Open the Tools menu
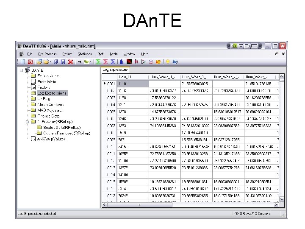This screenshot has height=229, width=305. tap(114, 54)
